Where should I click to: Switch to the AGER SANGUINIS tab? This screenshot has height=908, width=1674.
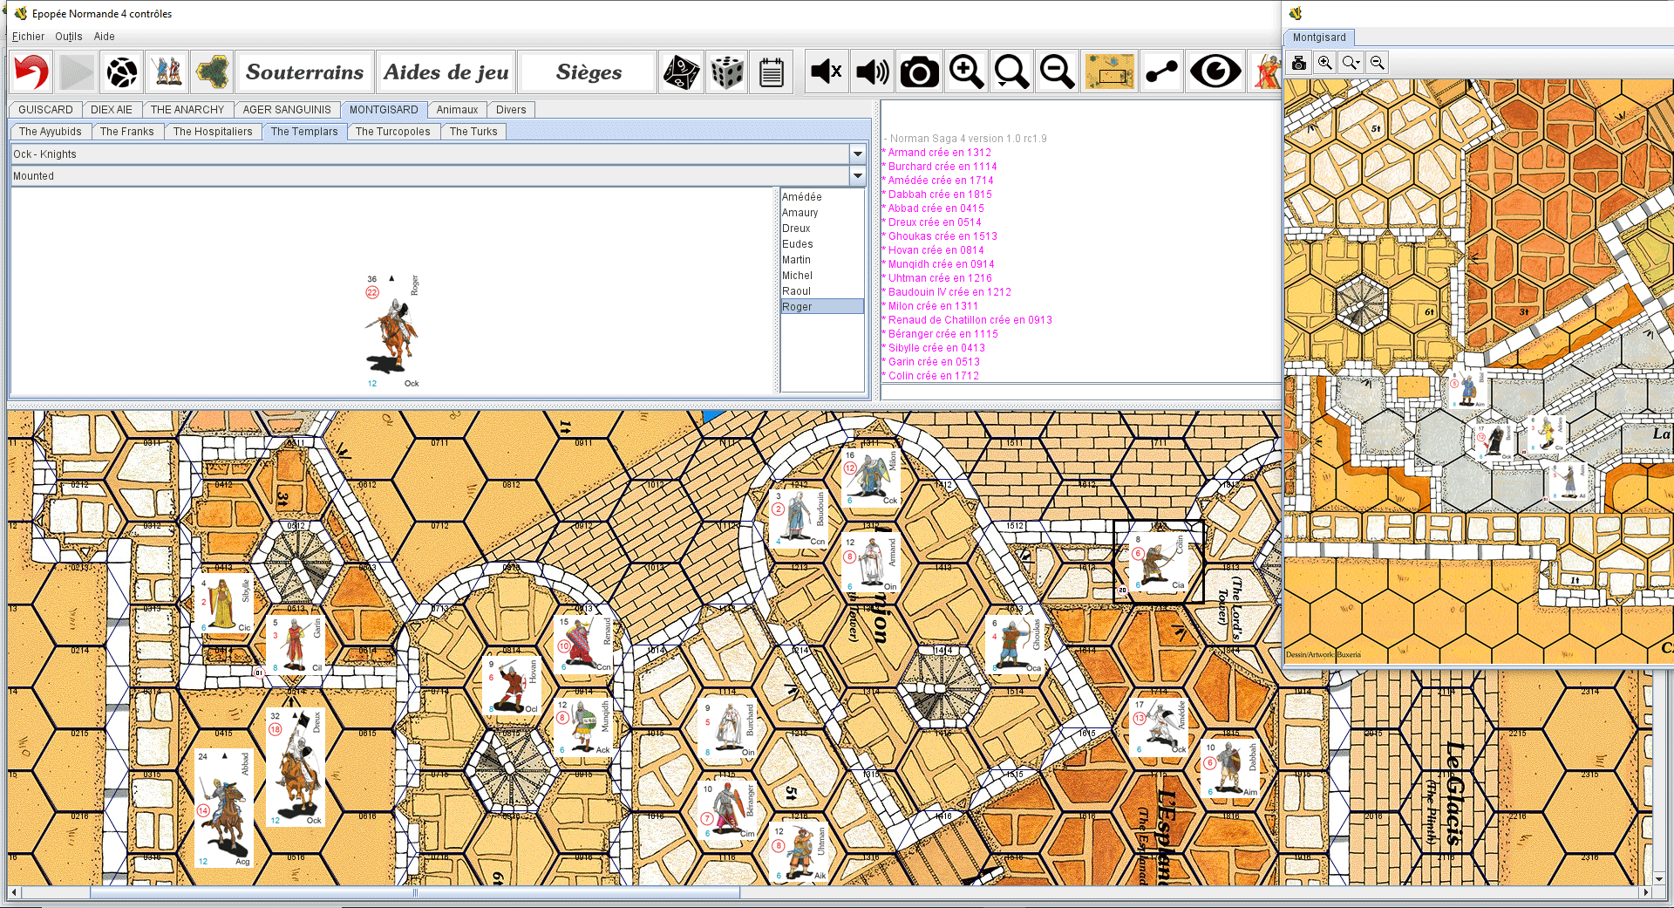coord(287,110)
